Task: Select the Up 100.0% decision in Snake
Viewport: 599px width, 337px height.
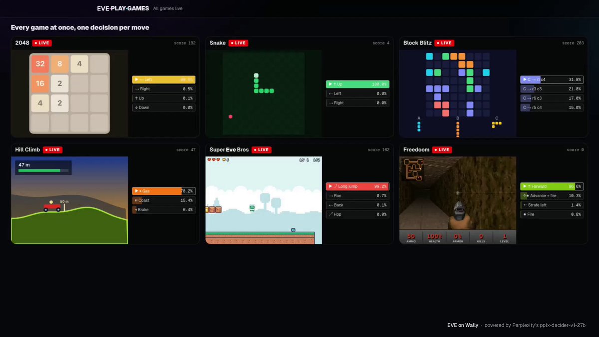Action: tap(358, 84)
